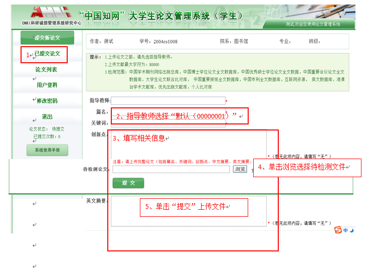Select 修改密码 in sidebar
This screenshot has width=365, height=270.
(x=47, y=101)
